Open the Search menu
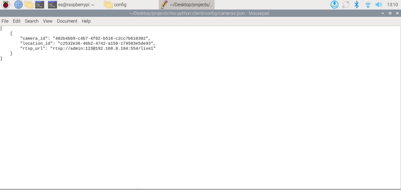Screen dimensions: 401x190 coord(32,21)
